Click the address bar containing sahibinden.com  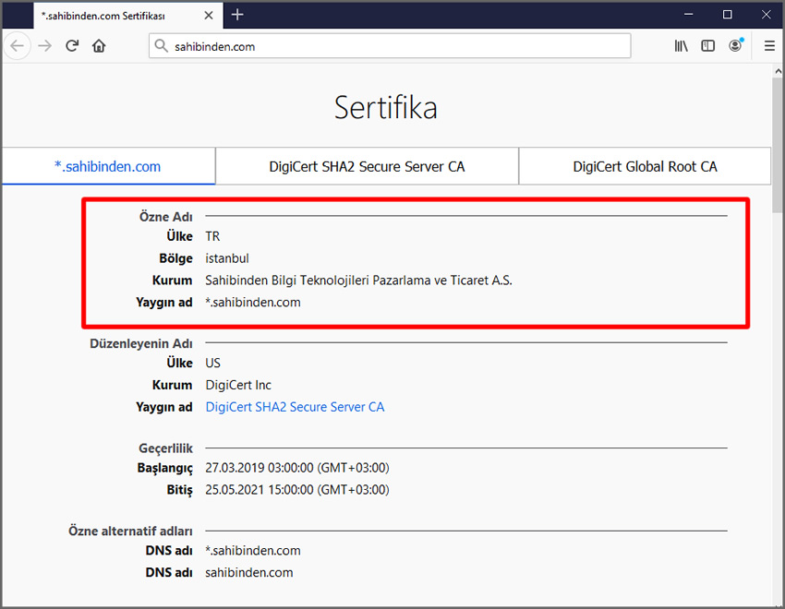pyautogui.click(x=390, y=46)
